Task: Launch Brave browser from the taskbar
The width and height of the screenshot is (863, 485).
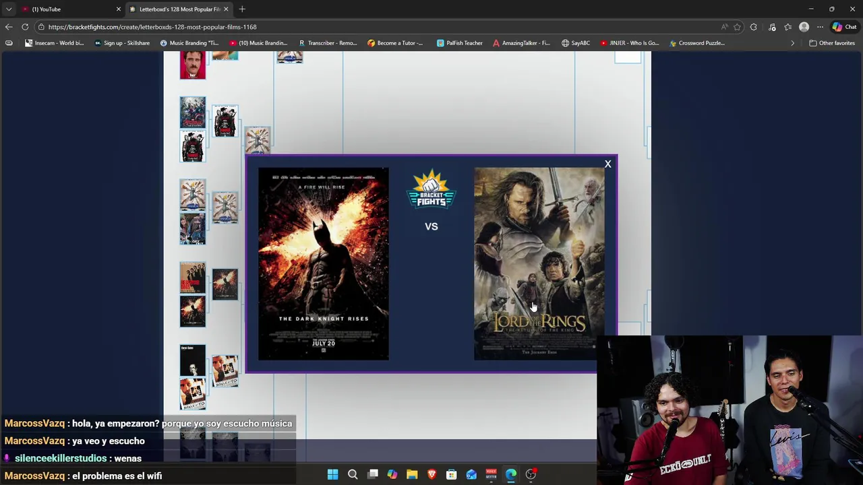Action: (431, 474)
